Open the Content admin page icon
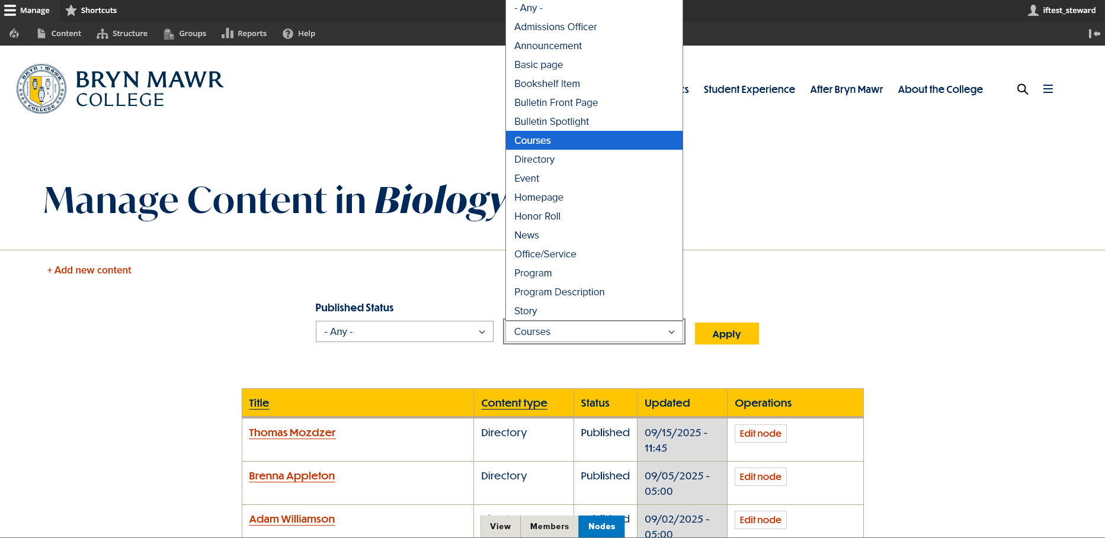The height and width of the screenshot is (538, 1105). pyautogui.click(x=41, y=34)
